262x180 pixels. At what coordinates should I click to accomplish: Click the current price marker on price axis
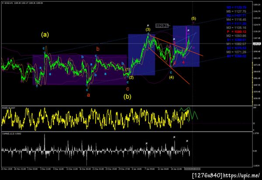[257, 43]
